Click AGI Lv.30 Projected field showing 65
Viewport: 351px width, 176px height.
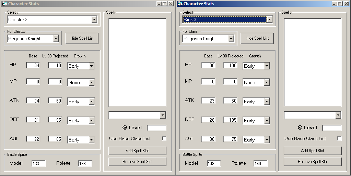coord(55,139)
